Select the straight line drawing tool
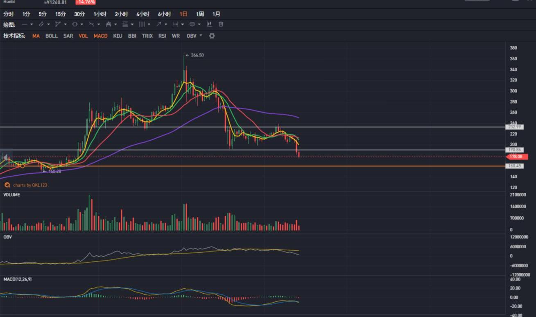 25,24
